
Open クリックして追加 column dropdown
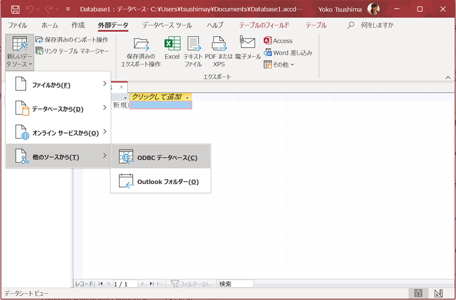(x=187, y=98)
